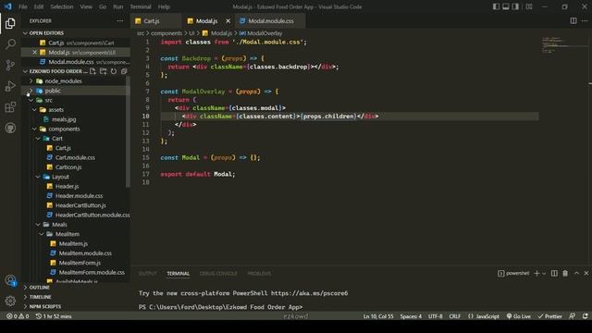
Task: Expand the node_modules folder
Action: click(31, 81)
